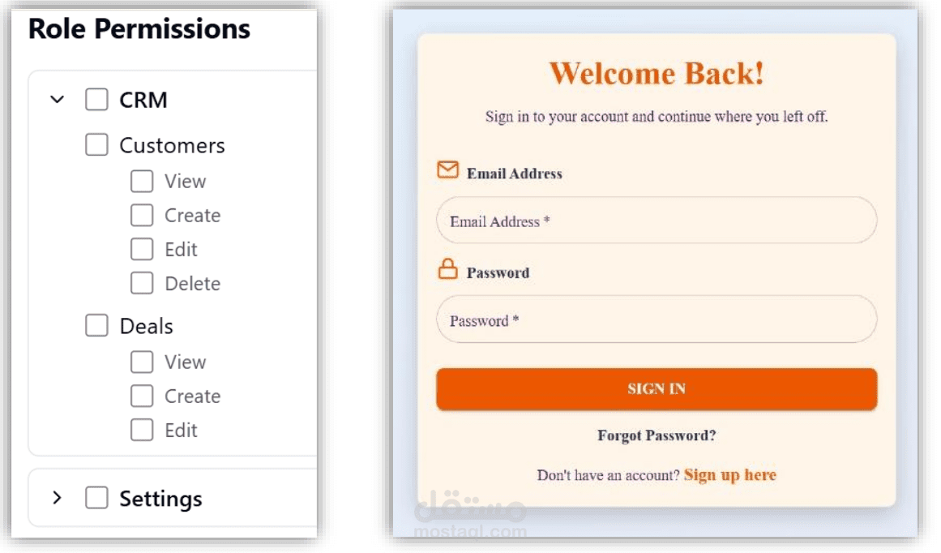The image size is (941, 553).
Task: Check the CRM checkbox
Action: click(x=97, y=100)
